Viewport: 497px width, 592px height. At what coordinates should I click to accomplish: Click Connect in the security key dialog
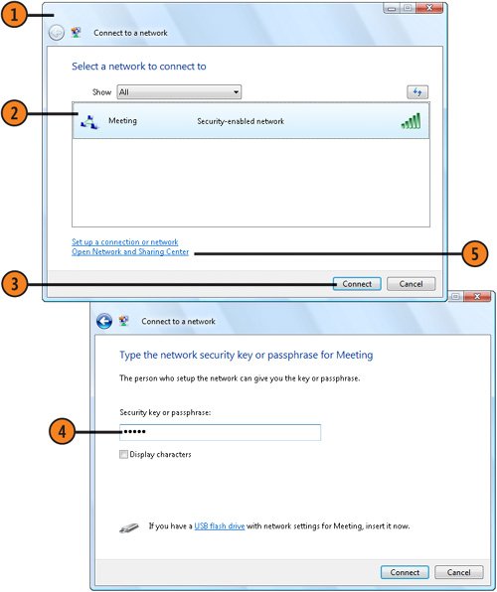click(405, 572)
